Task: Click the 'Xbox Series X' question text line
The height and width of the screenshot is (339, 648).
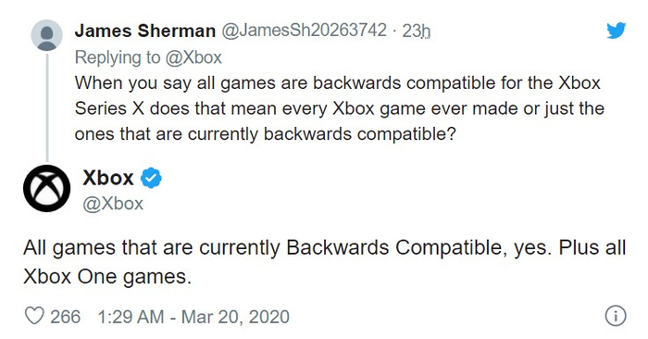Action: point(340,108)
